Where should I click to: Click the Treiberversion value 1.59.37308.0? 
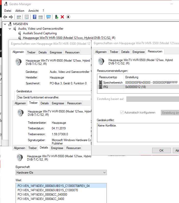(x=60, y=134)
